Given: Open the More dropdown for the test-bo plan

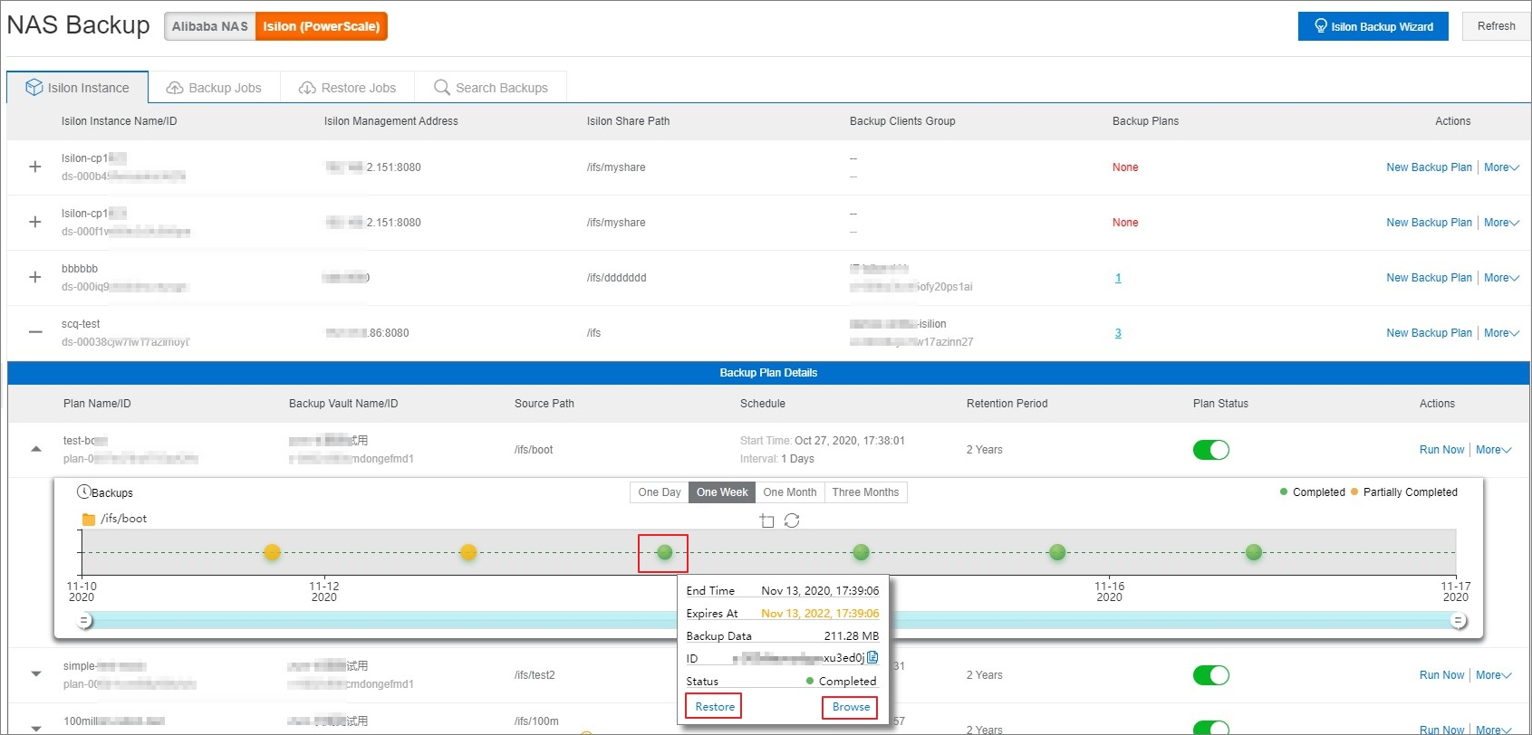Looking at the screenshot, I should point(1493,450).
